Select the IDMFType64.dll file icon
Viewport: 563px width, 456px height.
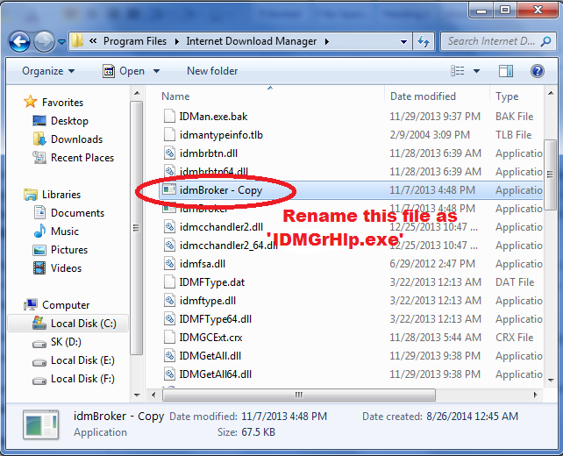pyautogui.click(x=169, y=319)
